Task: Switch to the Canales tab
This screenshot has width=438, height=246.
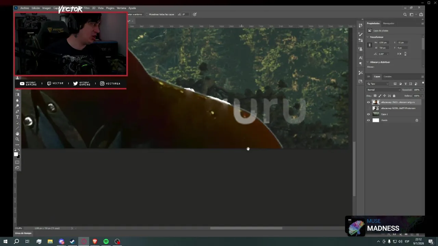Action: click(x=387, y=77)
